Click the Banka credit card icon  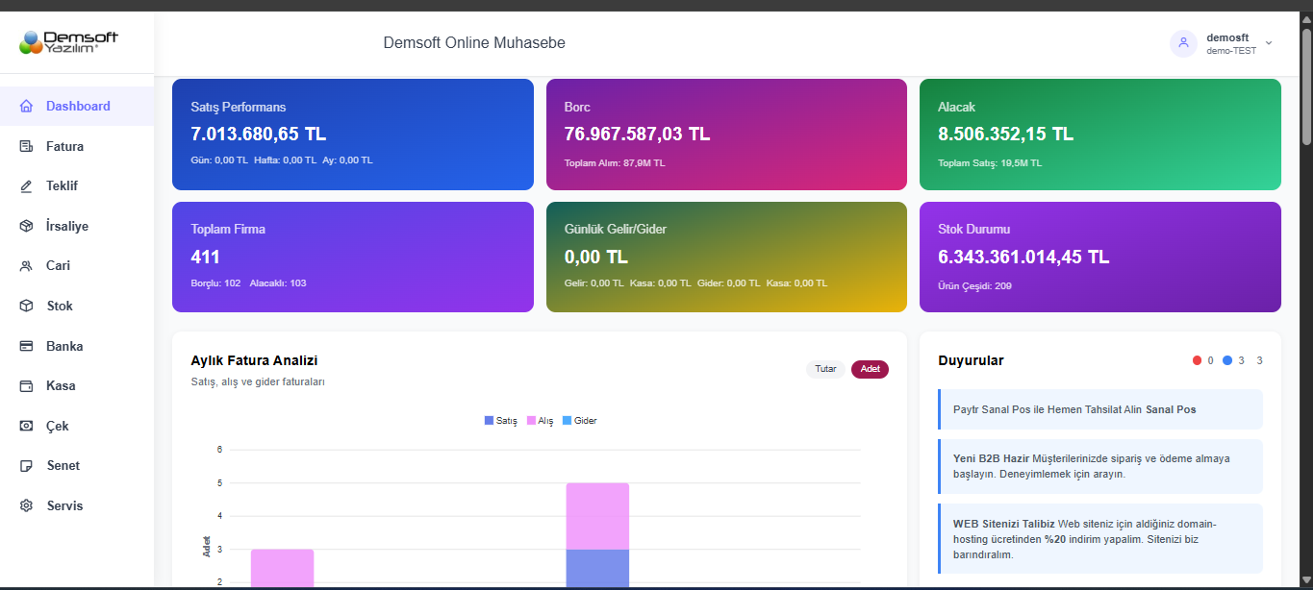[26, 346]
